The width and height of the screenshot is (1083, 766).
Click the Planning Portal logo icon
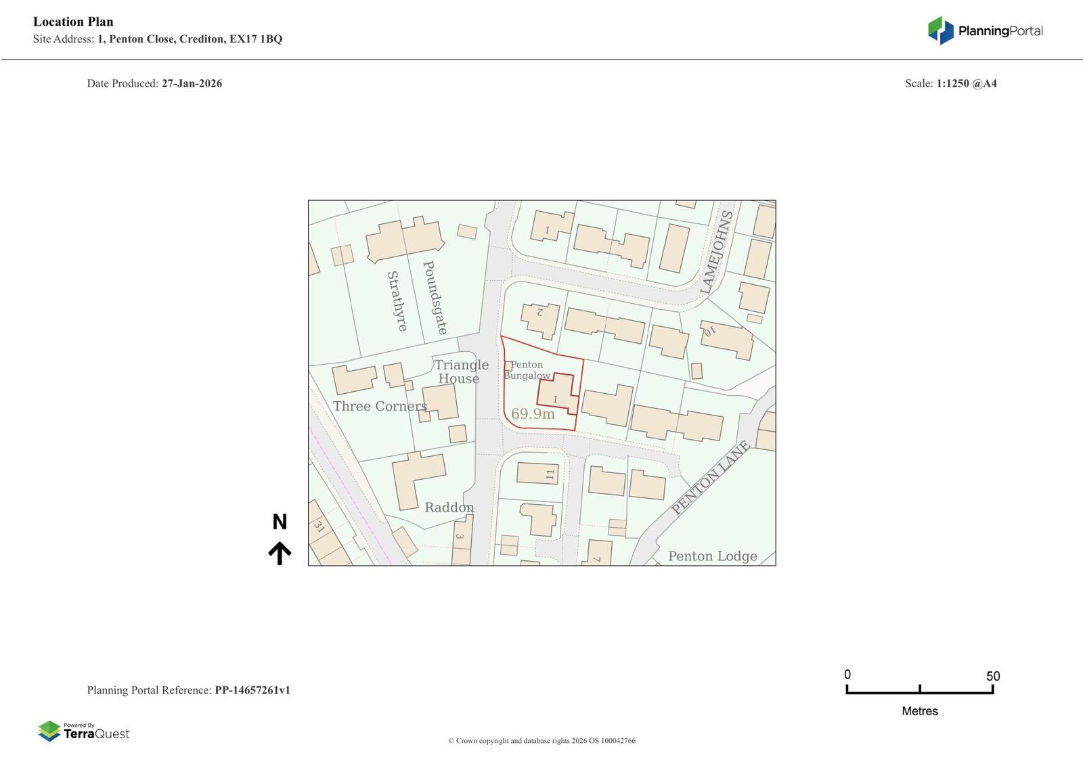[x=940, y=30]
